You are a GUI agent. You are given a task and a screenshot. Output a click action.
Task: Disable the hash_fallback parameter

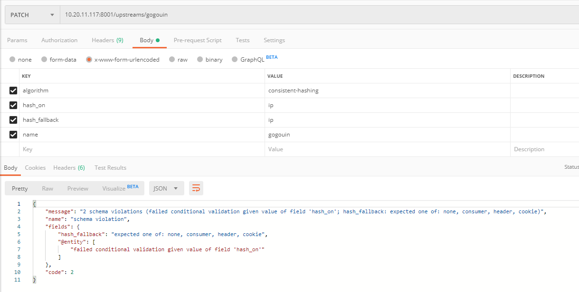13,119
